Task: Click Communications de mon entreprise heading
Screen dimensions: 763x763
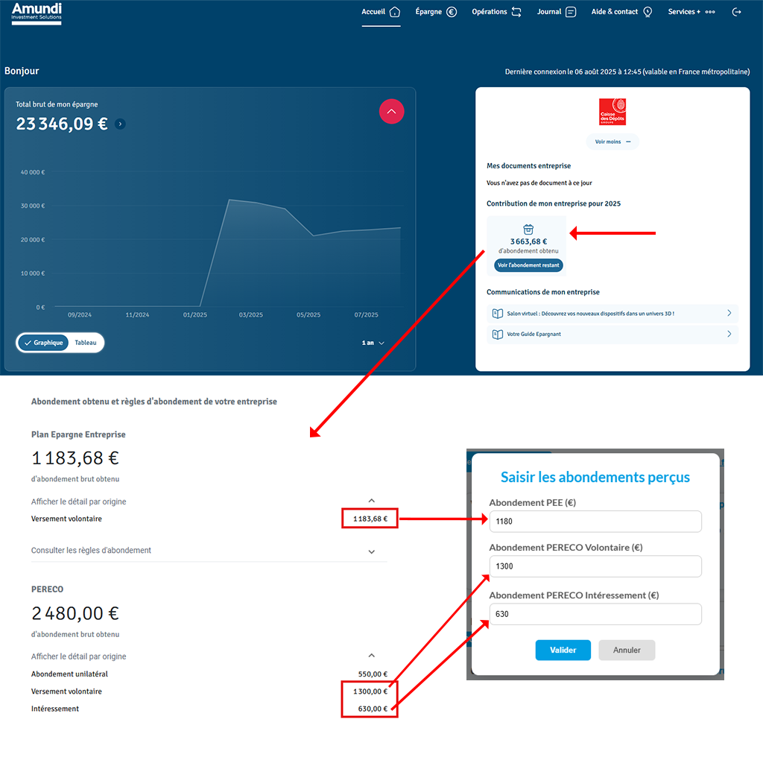Action: point(543,292)
